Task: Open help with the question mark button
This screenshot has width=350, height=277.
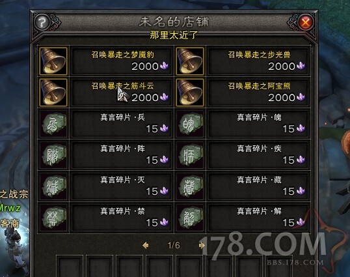Action: [42, 22]
